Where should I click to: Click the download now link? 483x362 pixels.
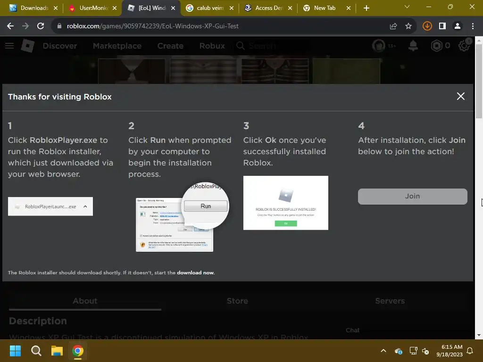pos(195,273)
